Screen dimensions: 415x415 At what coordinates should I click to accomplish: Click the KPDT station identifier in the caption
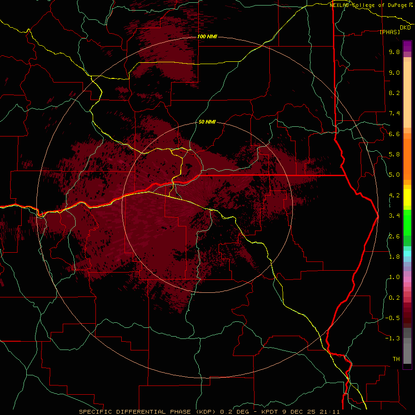(270, 412)
